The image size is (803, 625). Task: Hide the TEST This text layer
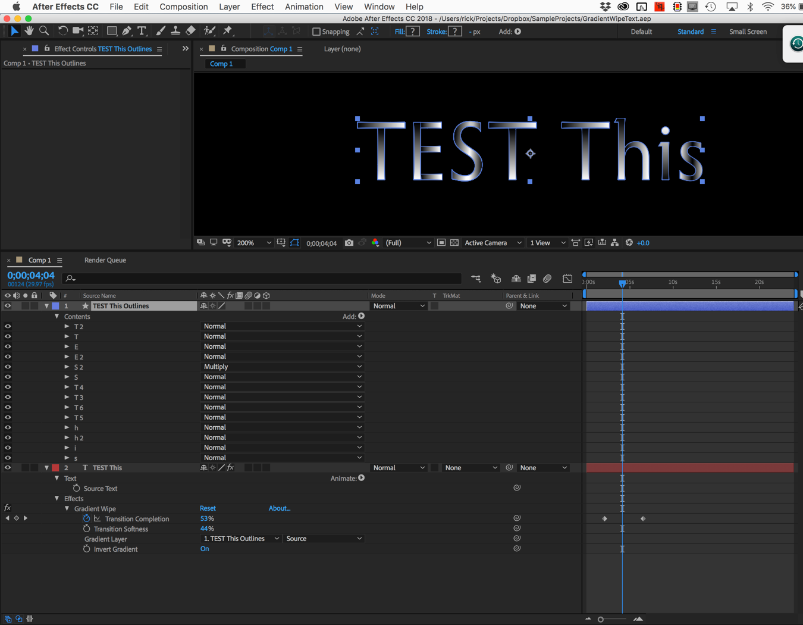pos(8,468)
